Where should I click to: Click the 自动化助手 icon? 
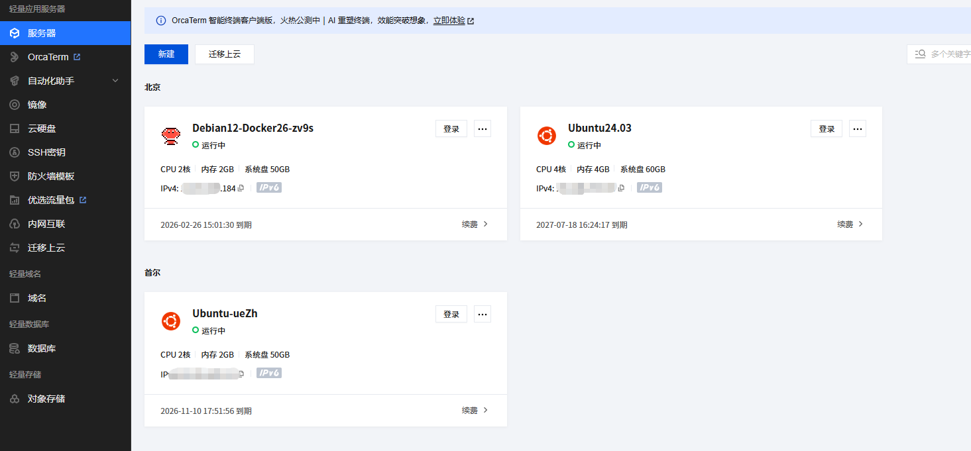pos(15,81)
